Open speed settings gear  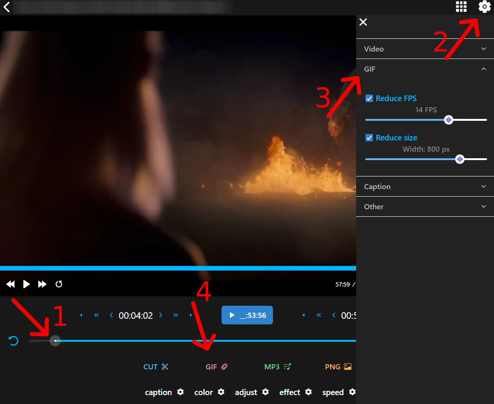click(x=352, y=392)
